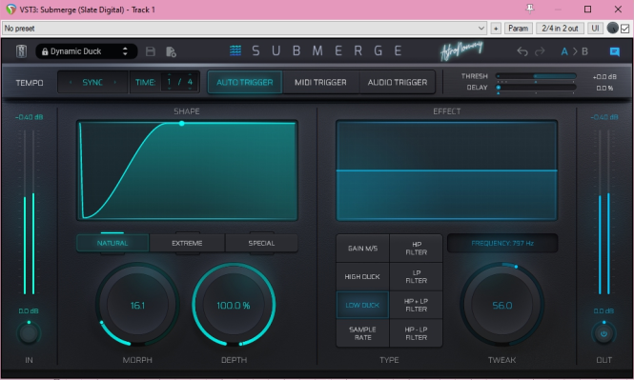Click the save-as preset icon next to floppy
634x380 pixels.
click(x=171, y=51)
